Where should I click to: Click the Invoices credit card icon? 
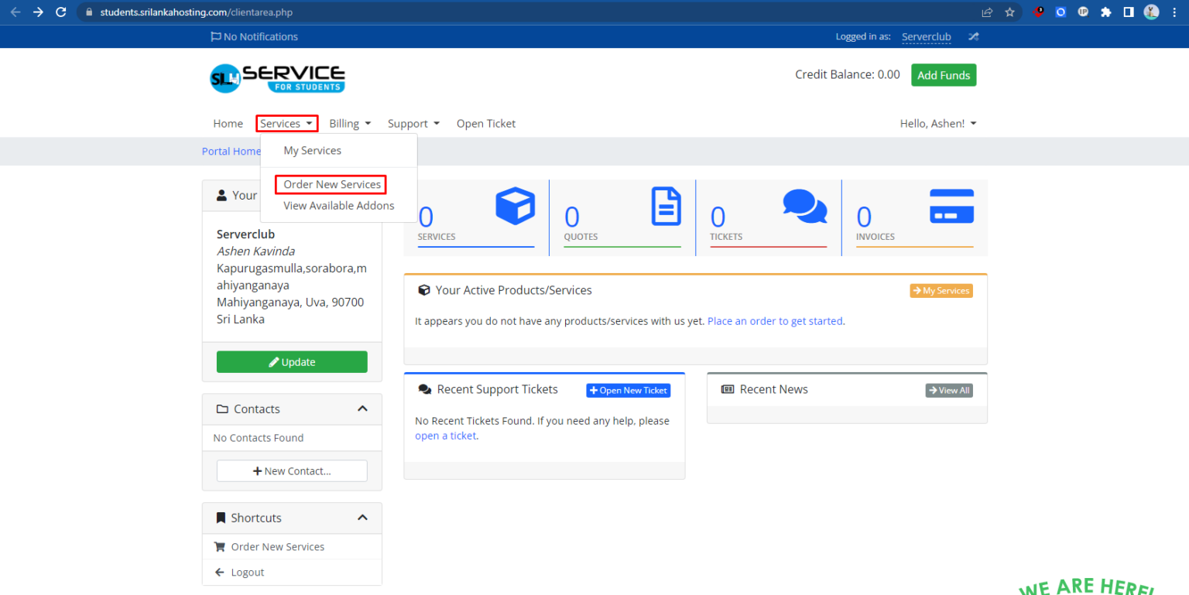951,207
